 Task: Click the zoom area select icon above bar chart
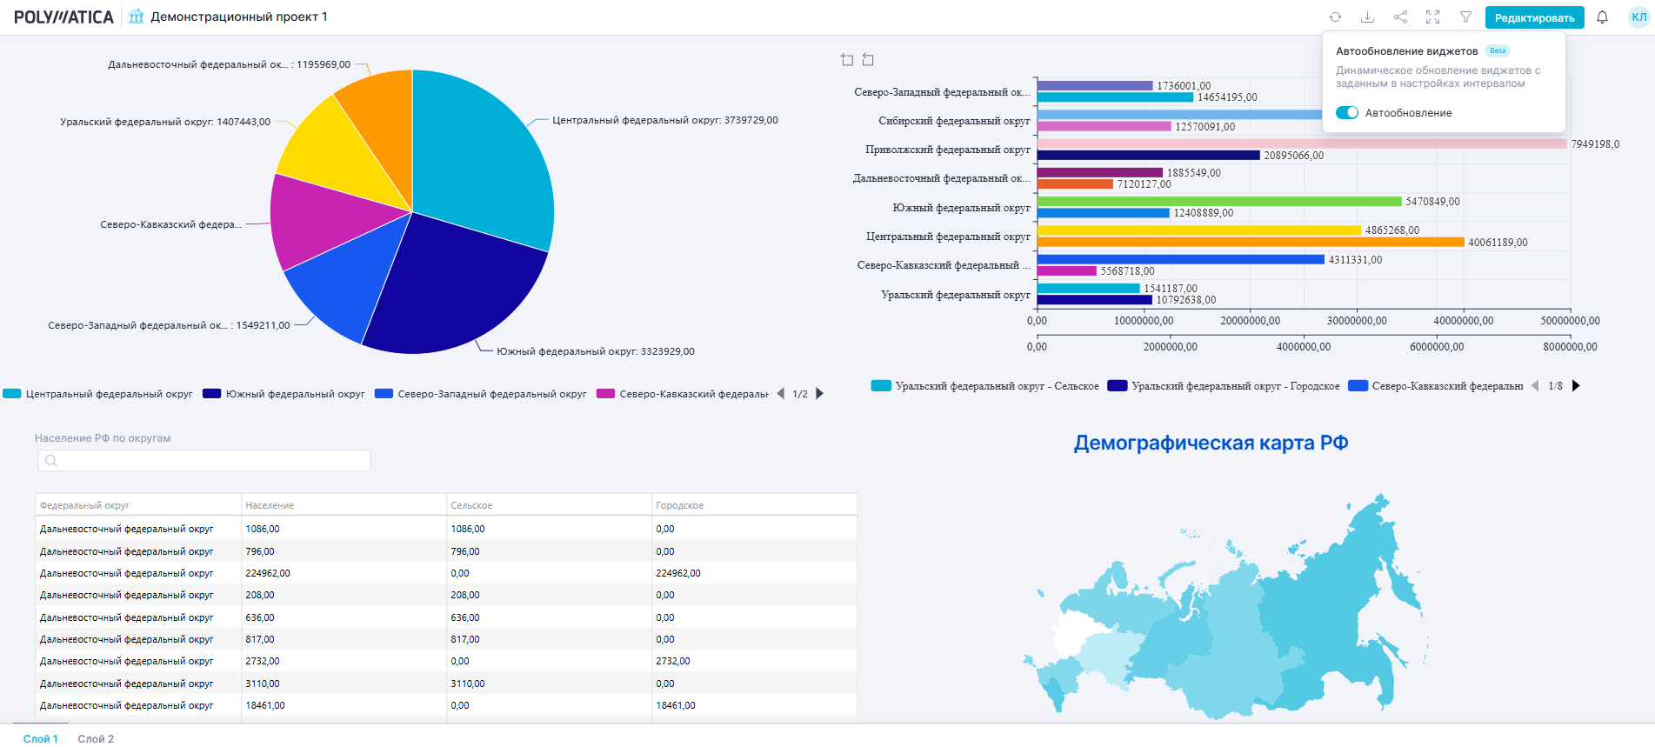tap(847, 60)
